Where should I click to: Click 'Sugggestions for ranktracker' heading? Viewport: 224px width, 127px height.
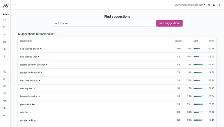(36, 34)
